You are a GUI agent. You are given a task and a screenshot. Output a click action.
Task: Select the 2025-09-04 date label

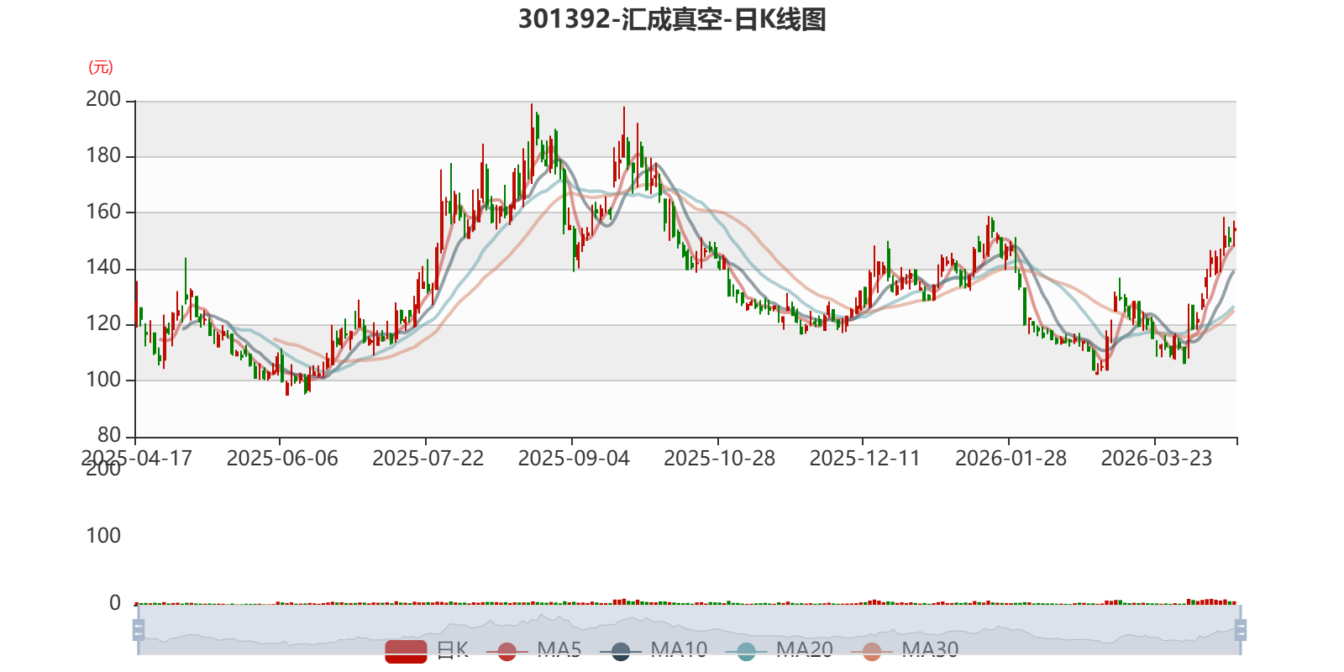click(x=574, y=459)
